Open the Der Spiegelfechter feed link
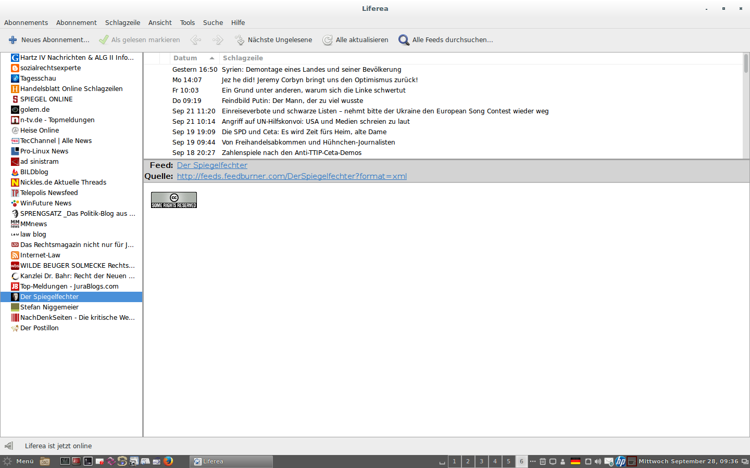 (x=212, y=165)
